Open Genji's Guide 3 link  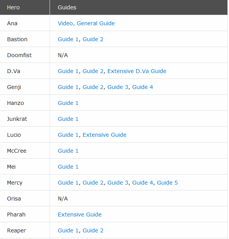click(118, 87)
